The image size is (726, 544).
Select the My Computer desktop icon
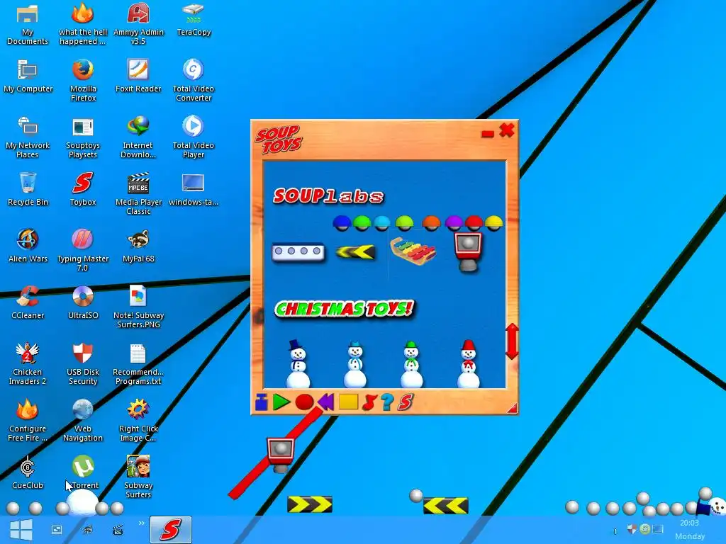coord(28,76)
